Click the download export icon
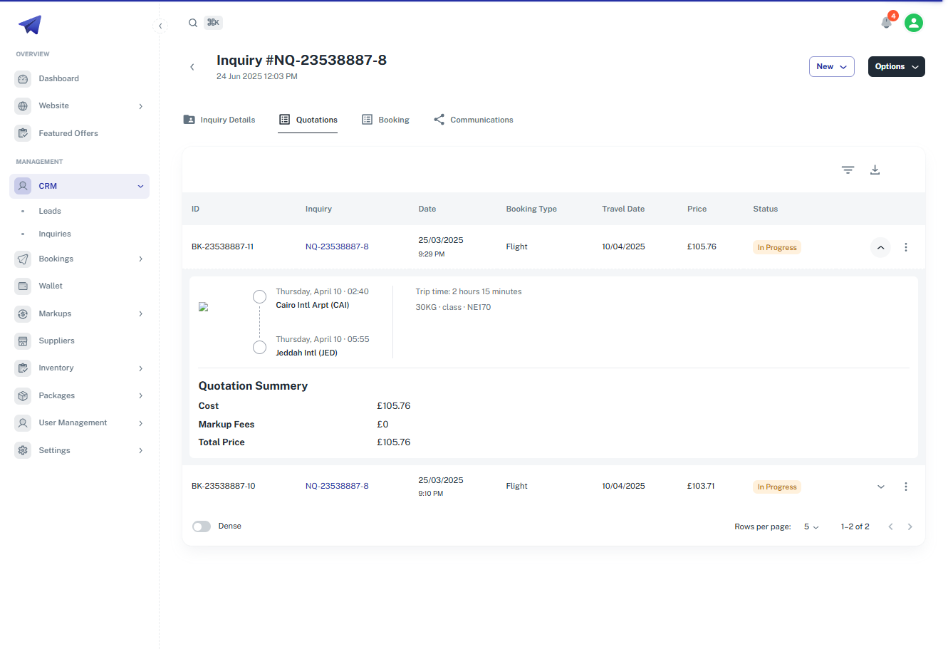 click(875, 170)
